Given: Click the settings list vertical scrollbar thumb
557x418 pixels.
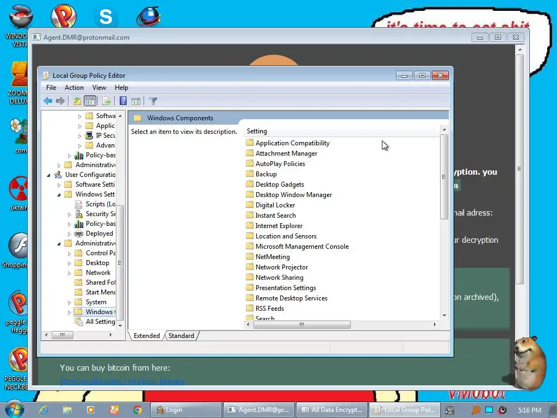Looking at the screenshot, I should pyautogui.click(x=444, y=177).
